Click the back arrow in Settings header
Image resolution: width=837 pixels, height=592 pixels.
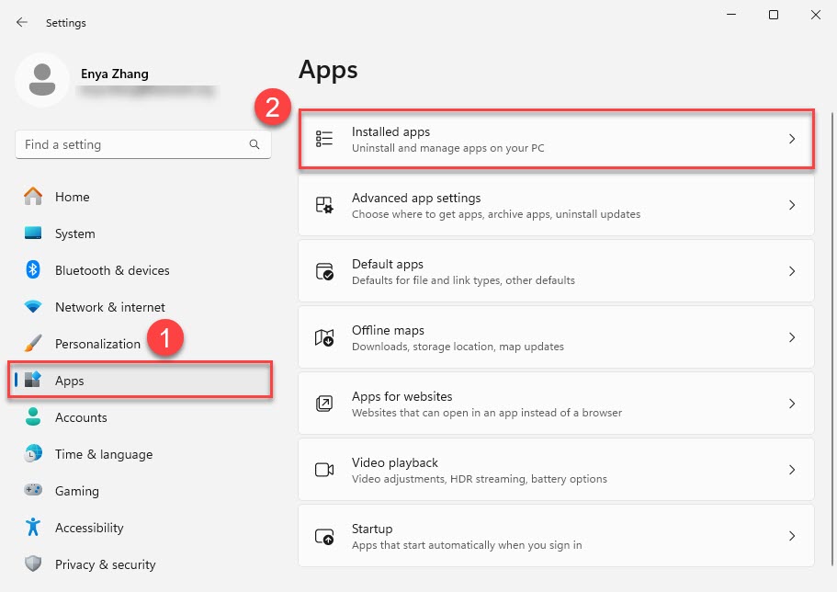click(22, 22)
